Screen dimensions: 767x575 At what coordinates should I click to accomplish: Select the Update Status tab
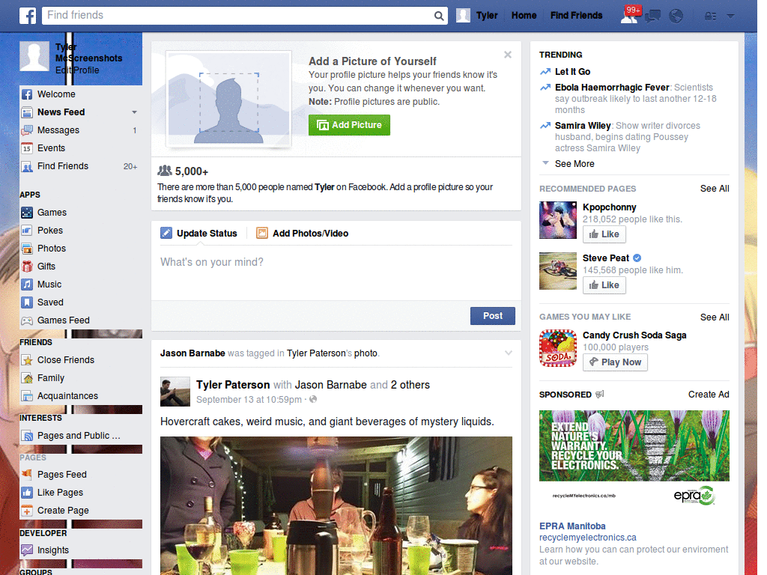point(199,234)
